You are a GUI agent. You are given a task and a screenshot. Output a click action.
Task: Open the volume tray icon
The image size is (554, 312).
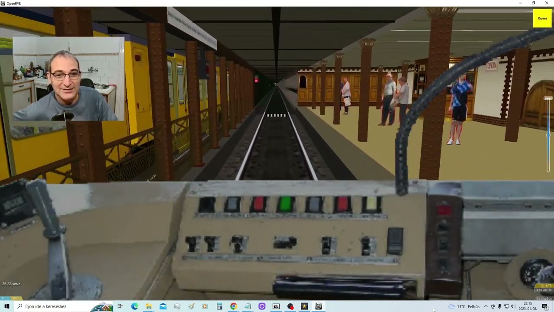coord(513,306)
